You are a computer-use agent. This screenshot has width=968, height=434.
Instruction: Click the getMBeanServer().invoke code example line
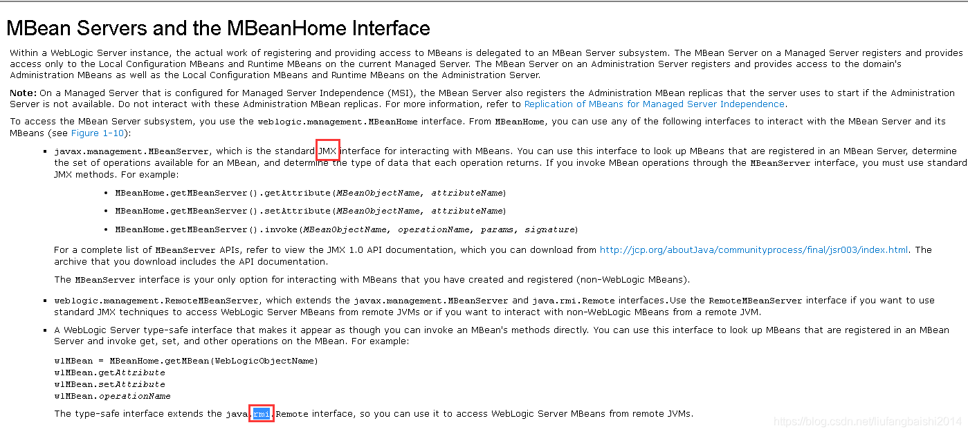346,229
